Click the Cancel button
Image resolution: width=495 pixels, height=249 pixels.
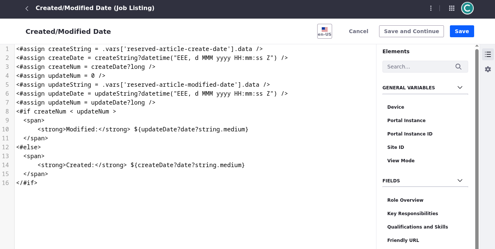tap(359, 31)
